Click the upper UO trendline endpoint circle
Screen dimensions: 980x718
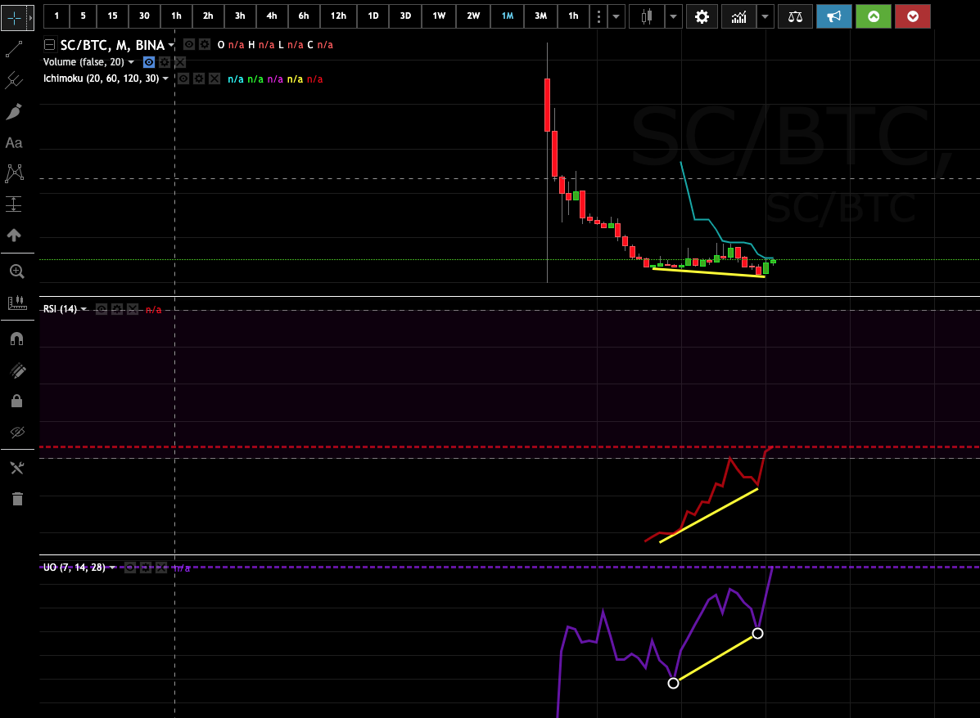(757, 634)
